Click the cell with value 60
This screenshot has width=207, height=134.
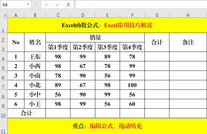132,104
